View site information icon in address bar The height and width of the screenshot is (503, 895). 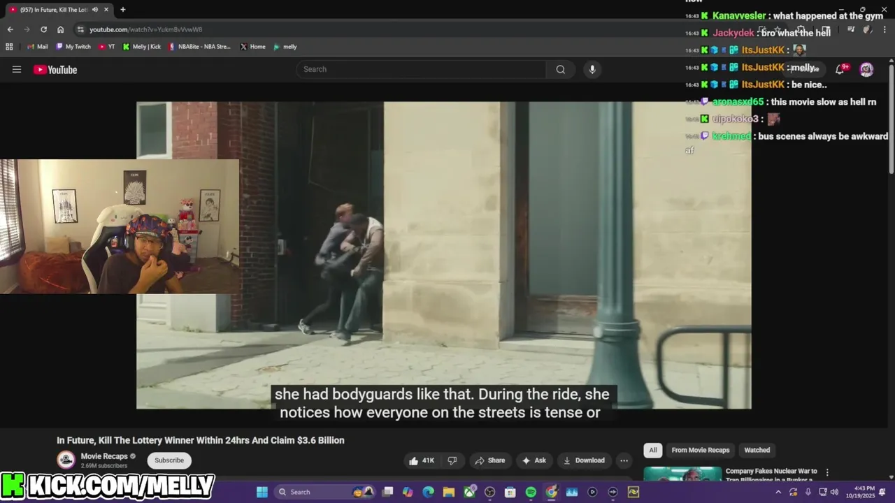click(x=80, y=29)
